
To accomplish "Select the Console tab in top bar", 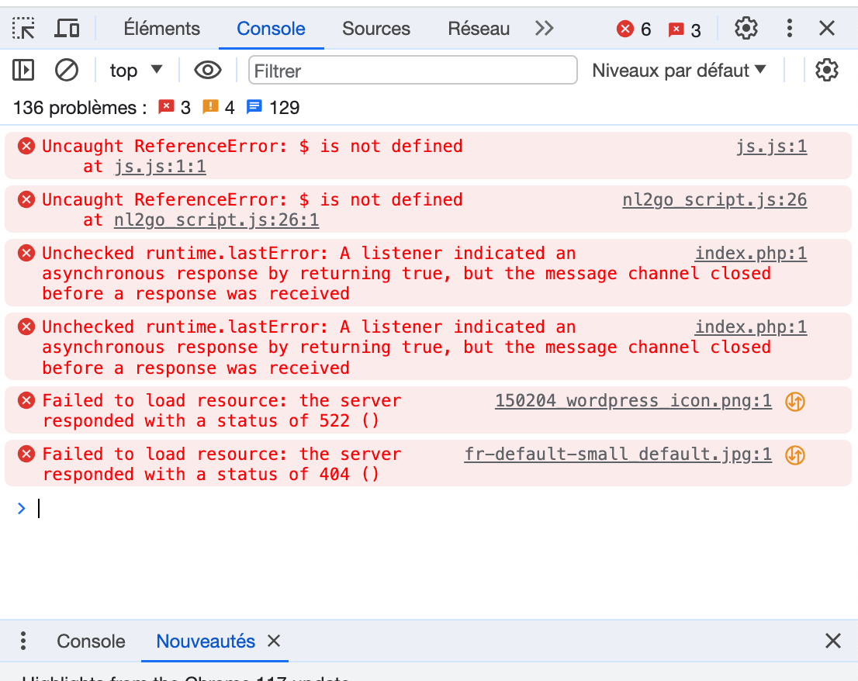I will (271, 29).
